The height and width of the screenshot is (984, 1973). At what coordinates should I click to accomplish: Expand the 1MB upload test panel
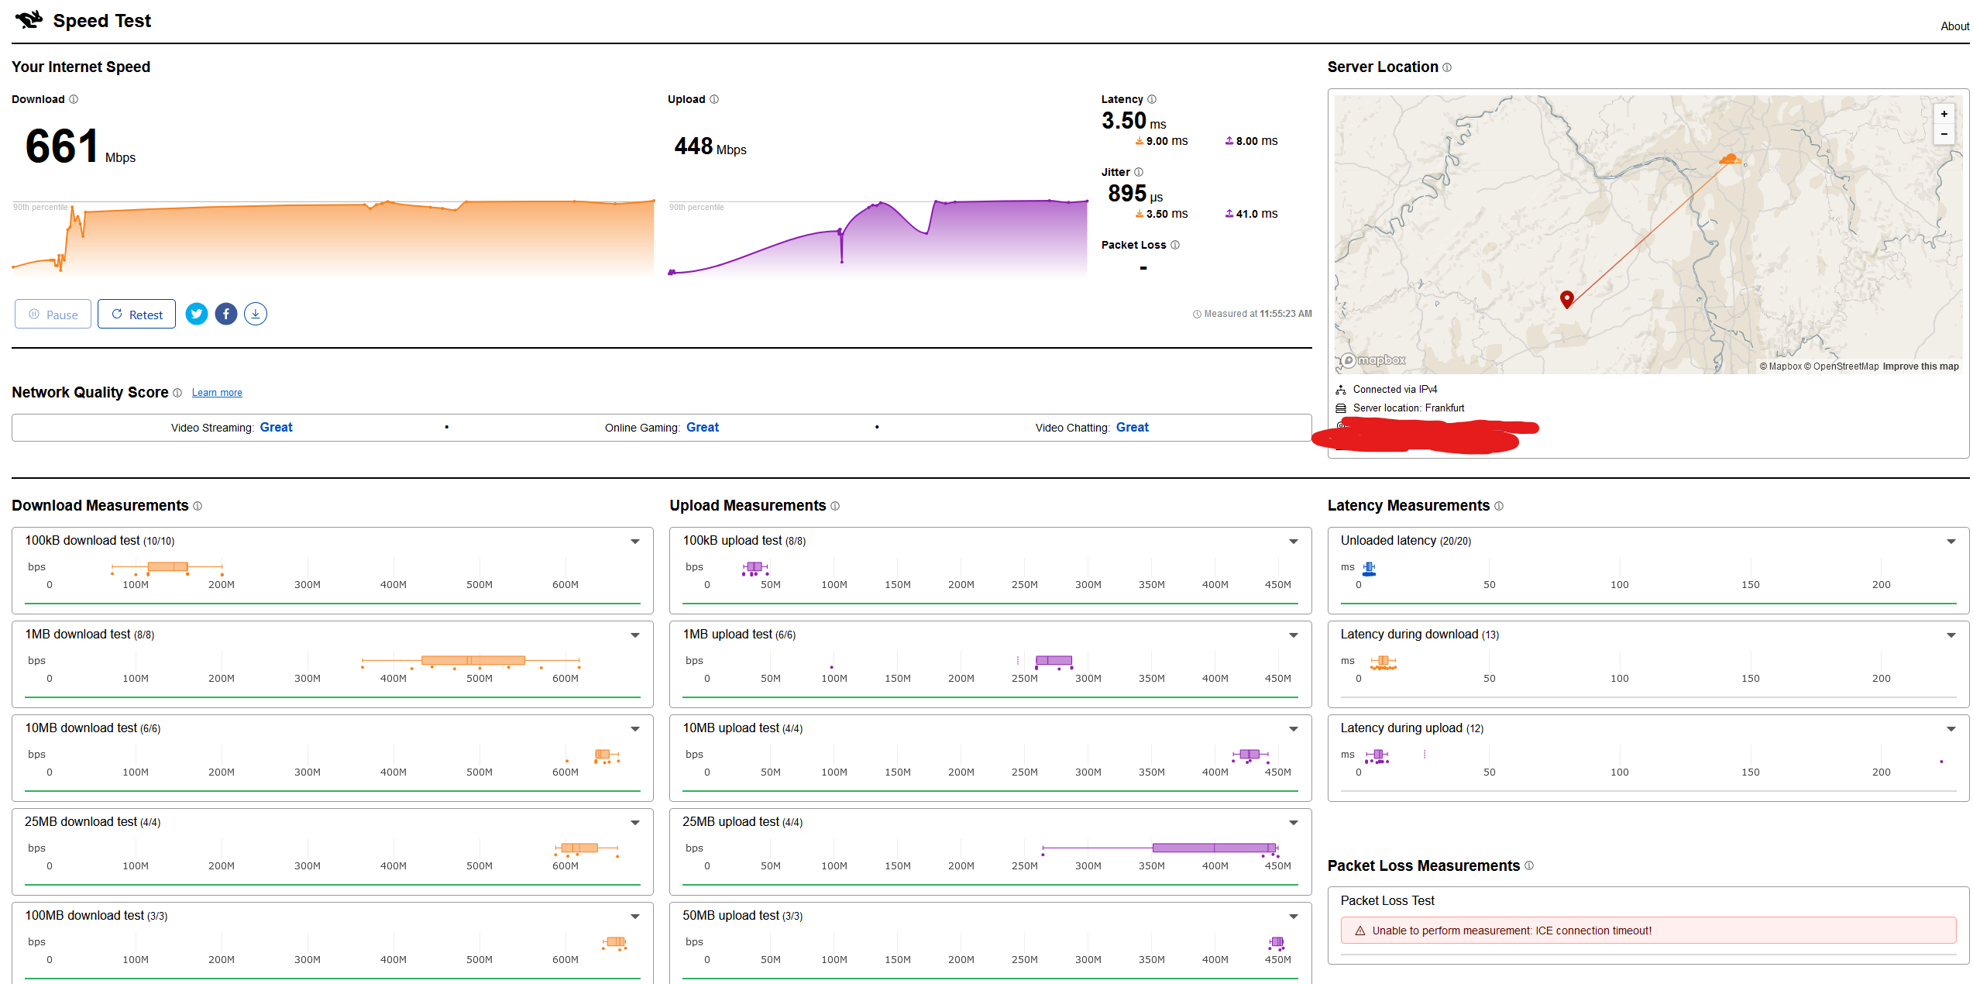pos(1294,635)
